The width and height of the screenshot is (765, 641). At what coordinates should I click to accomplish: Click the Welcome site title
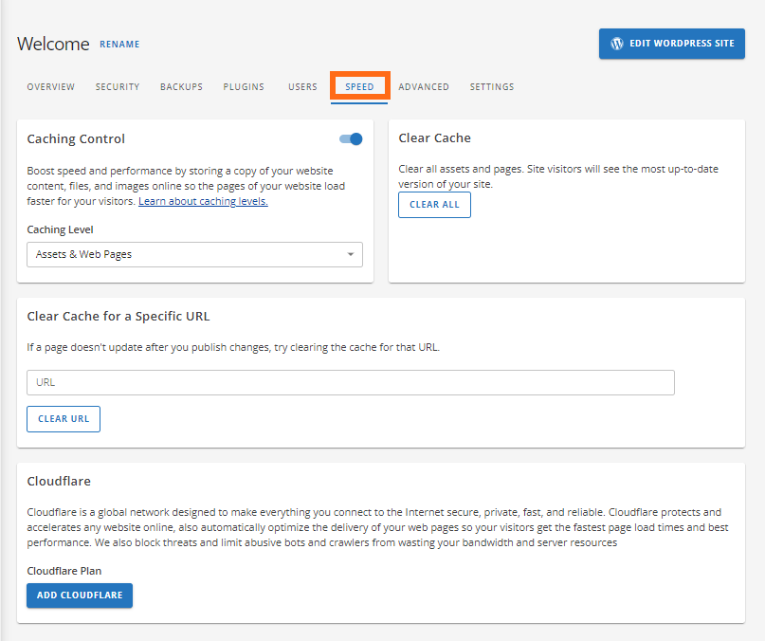(52, 43)
